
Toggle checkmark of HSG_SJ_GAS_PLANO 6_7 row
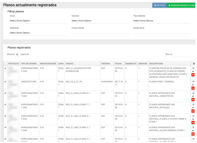5,93
